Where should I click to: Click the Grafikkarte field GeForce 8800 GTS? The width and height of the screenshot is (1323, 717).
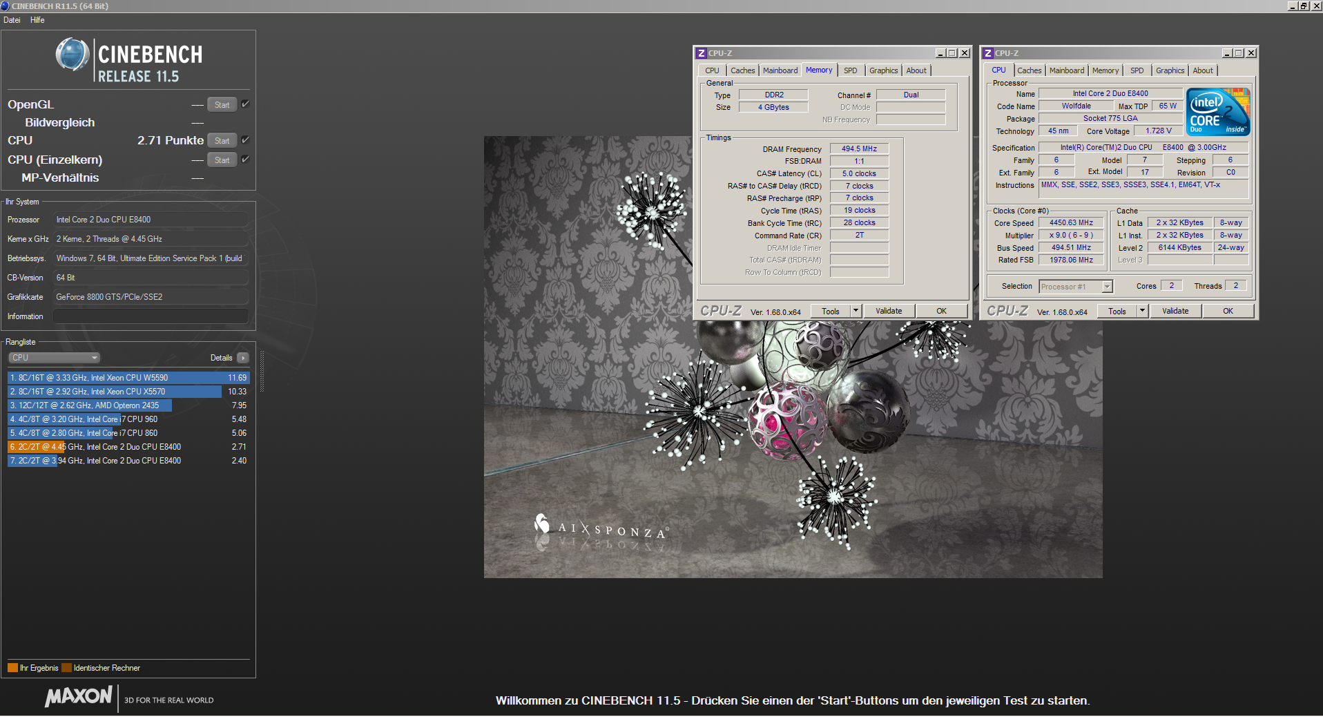[x=151, y=297]
